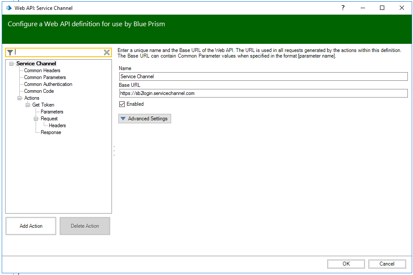Collapse the Request tree node
The image size is (413, 275).
pos(36,119)
